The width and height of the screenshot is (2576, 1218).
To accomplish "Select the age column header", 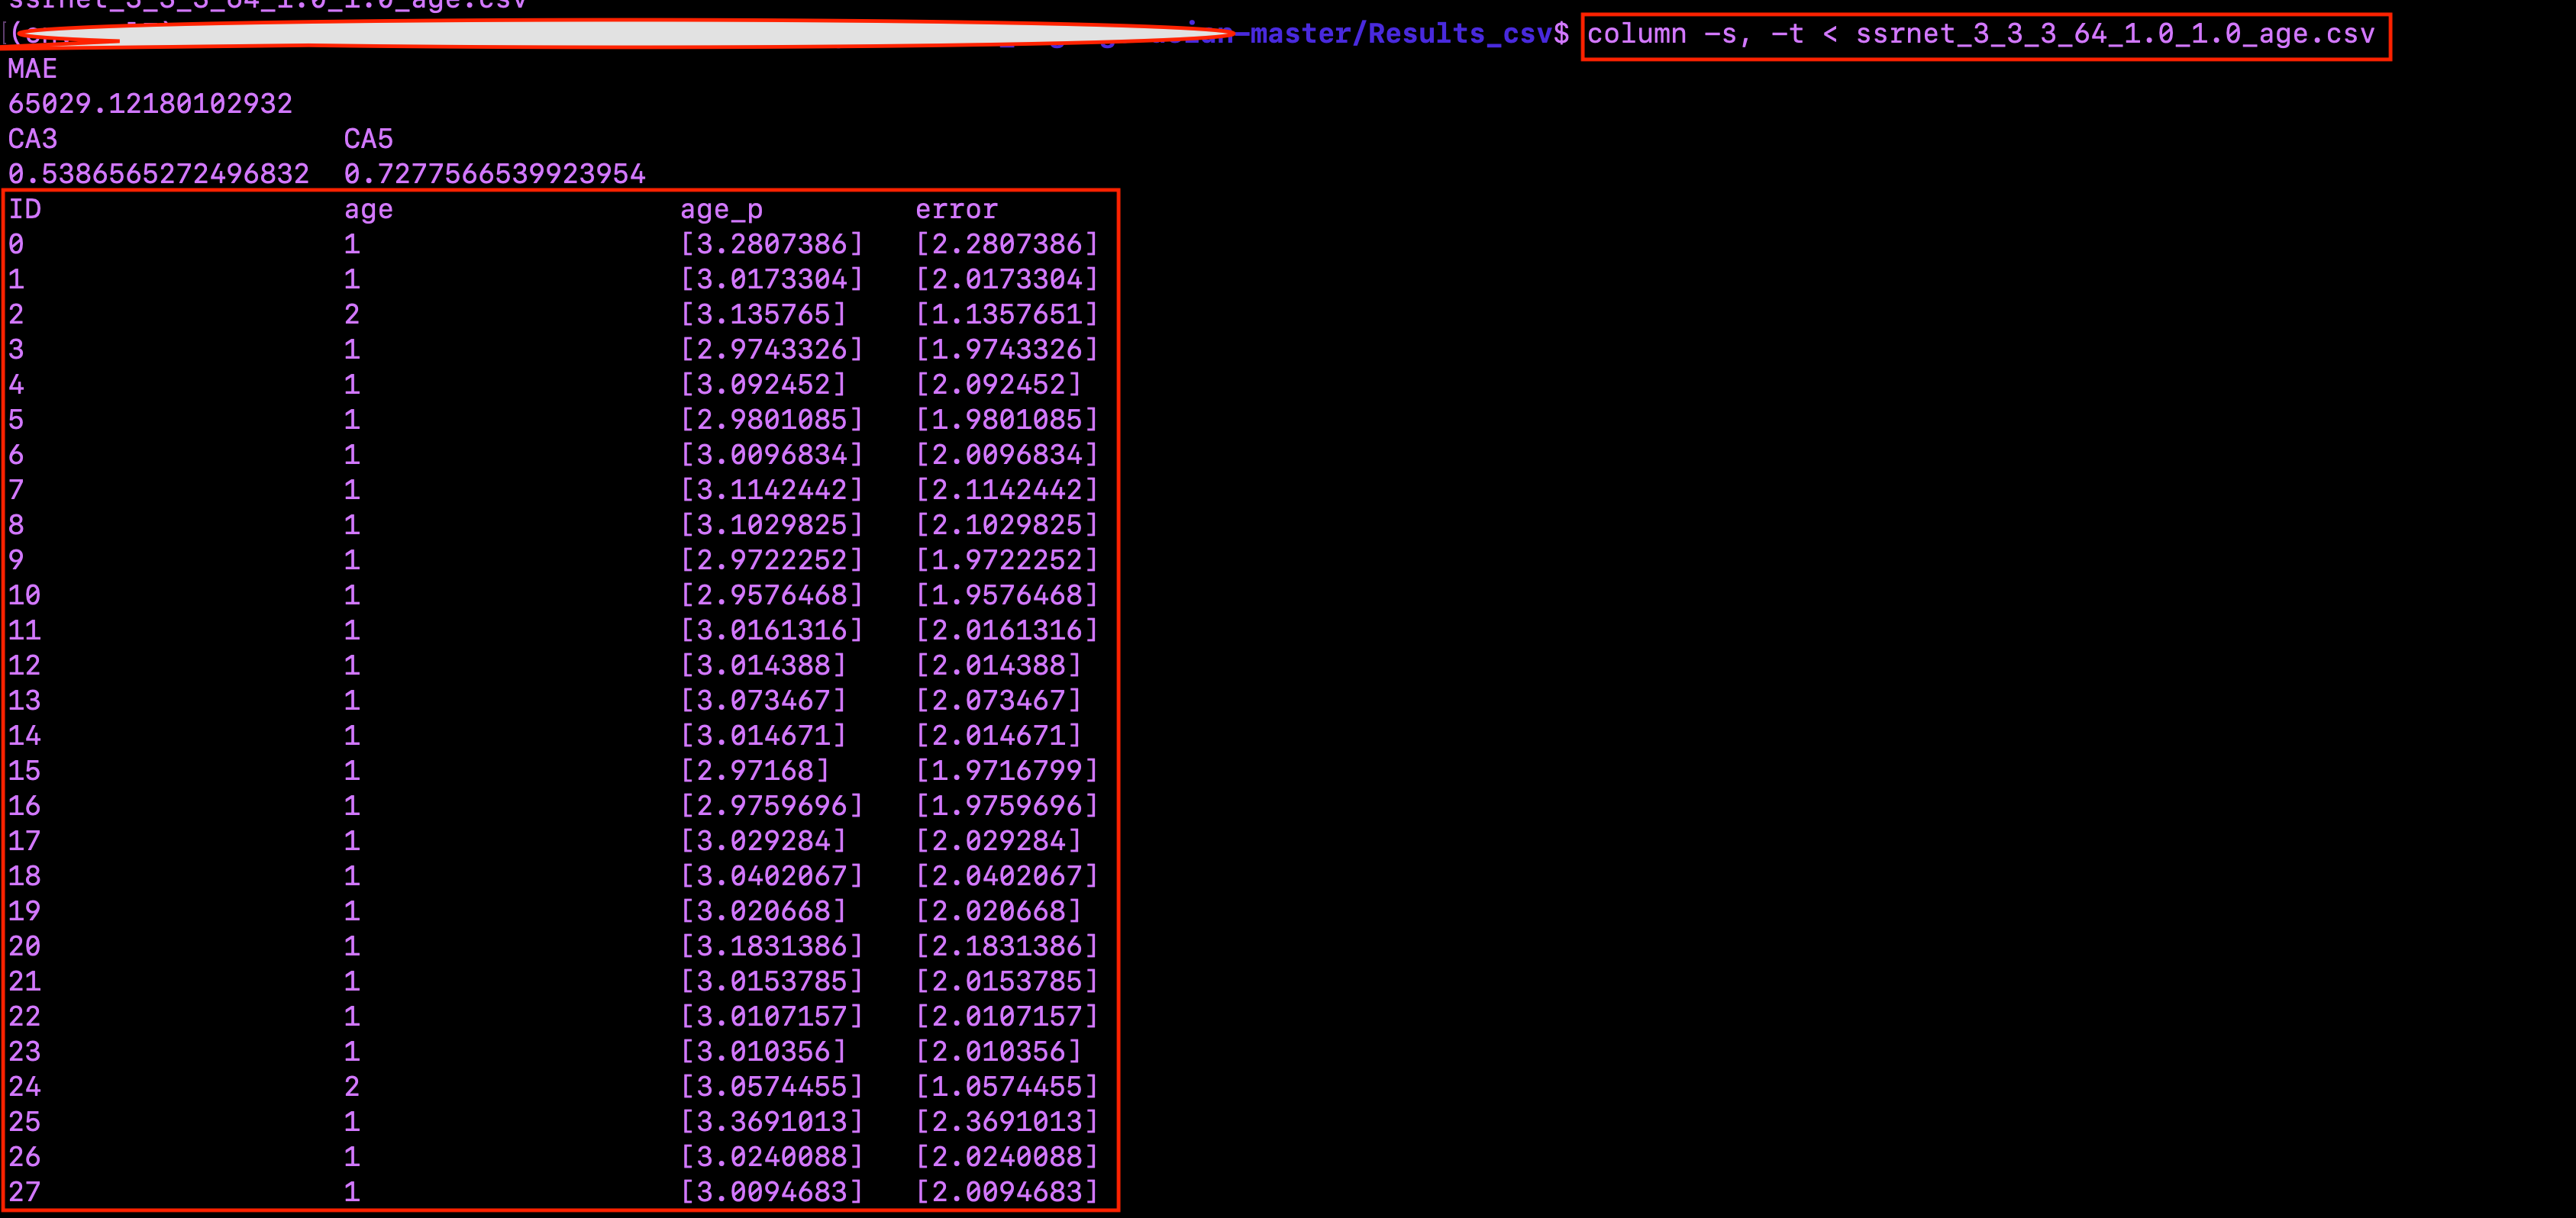I will coord(367,209).
